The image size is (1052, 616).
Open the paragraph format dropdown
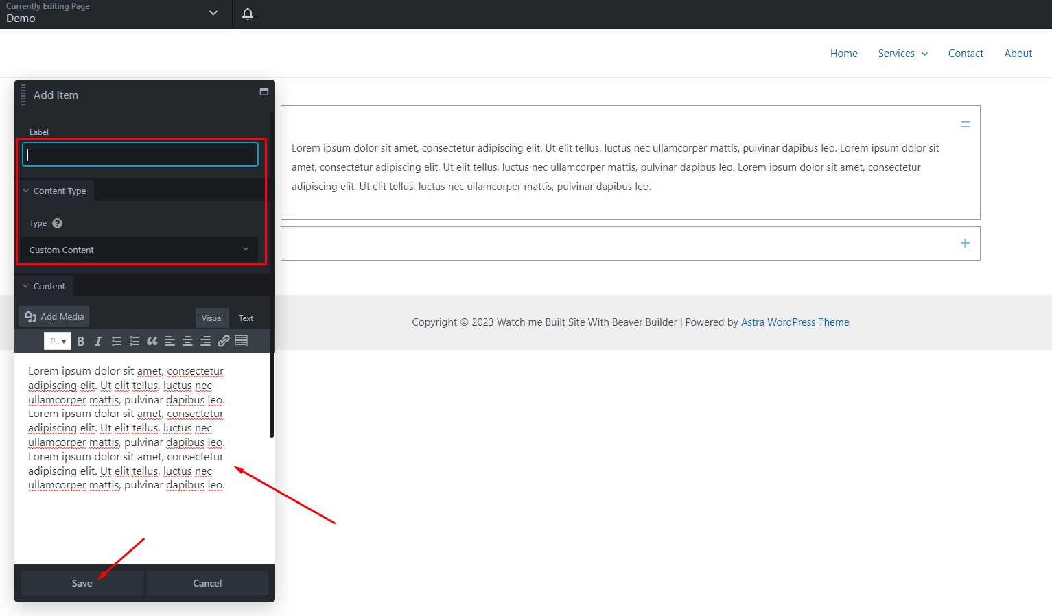(x=58, y=341)
